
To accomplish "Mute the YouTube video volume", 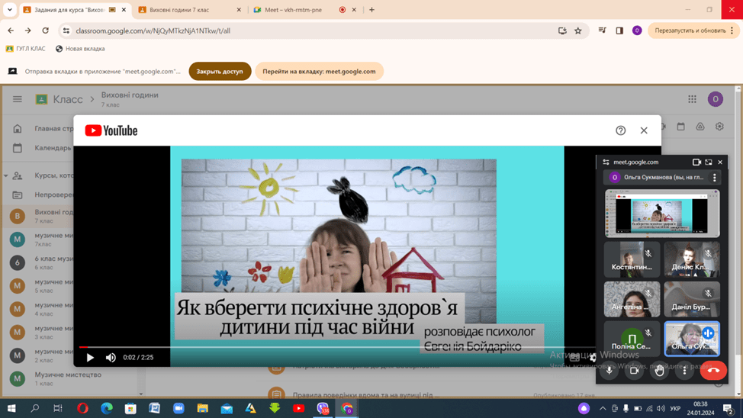I will (111, 357).
